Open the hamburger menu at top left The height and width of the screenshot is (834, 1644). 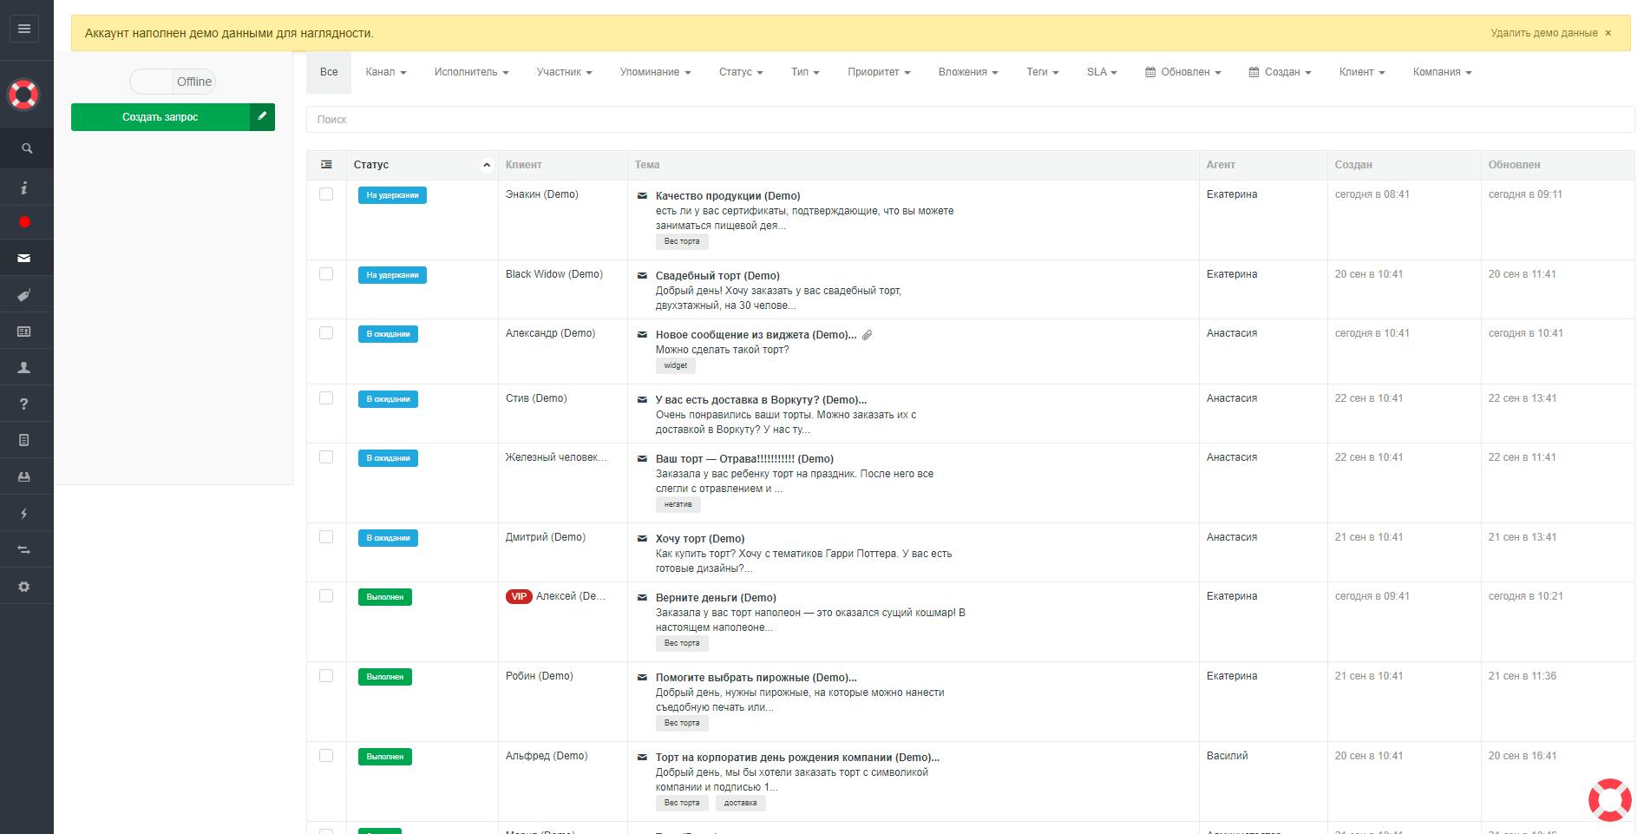(24, 29)
